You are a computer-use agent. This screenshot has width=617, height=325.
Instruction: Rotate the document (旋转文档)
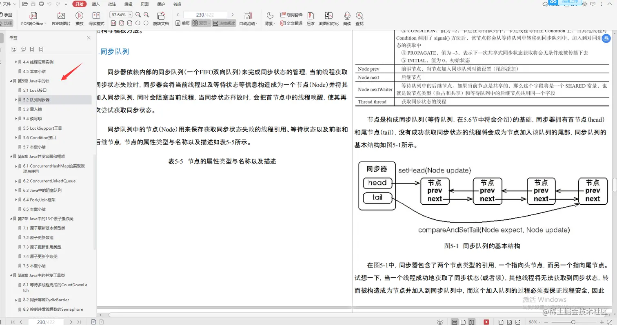(x=161, y=19)
